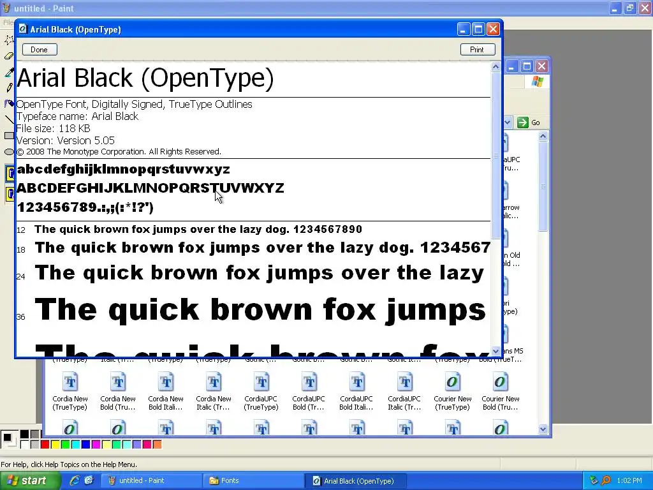Pick the red color swatch
Screen dimensions: 653x490
point(45,445)
